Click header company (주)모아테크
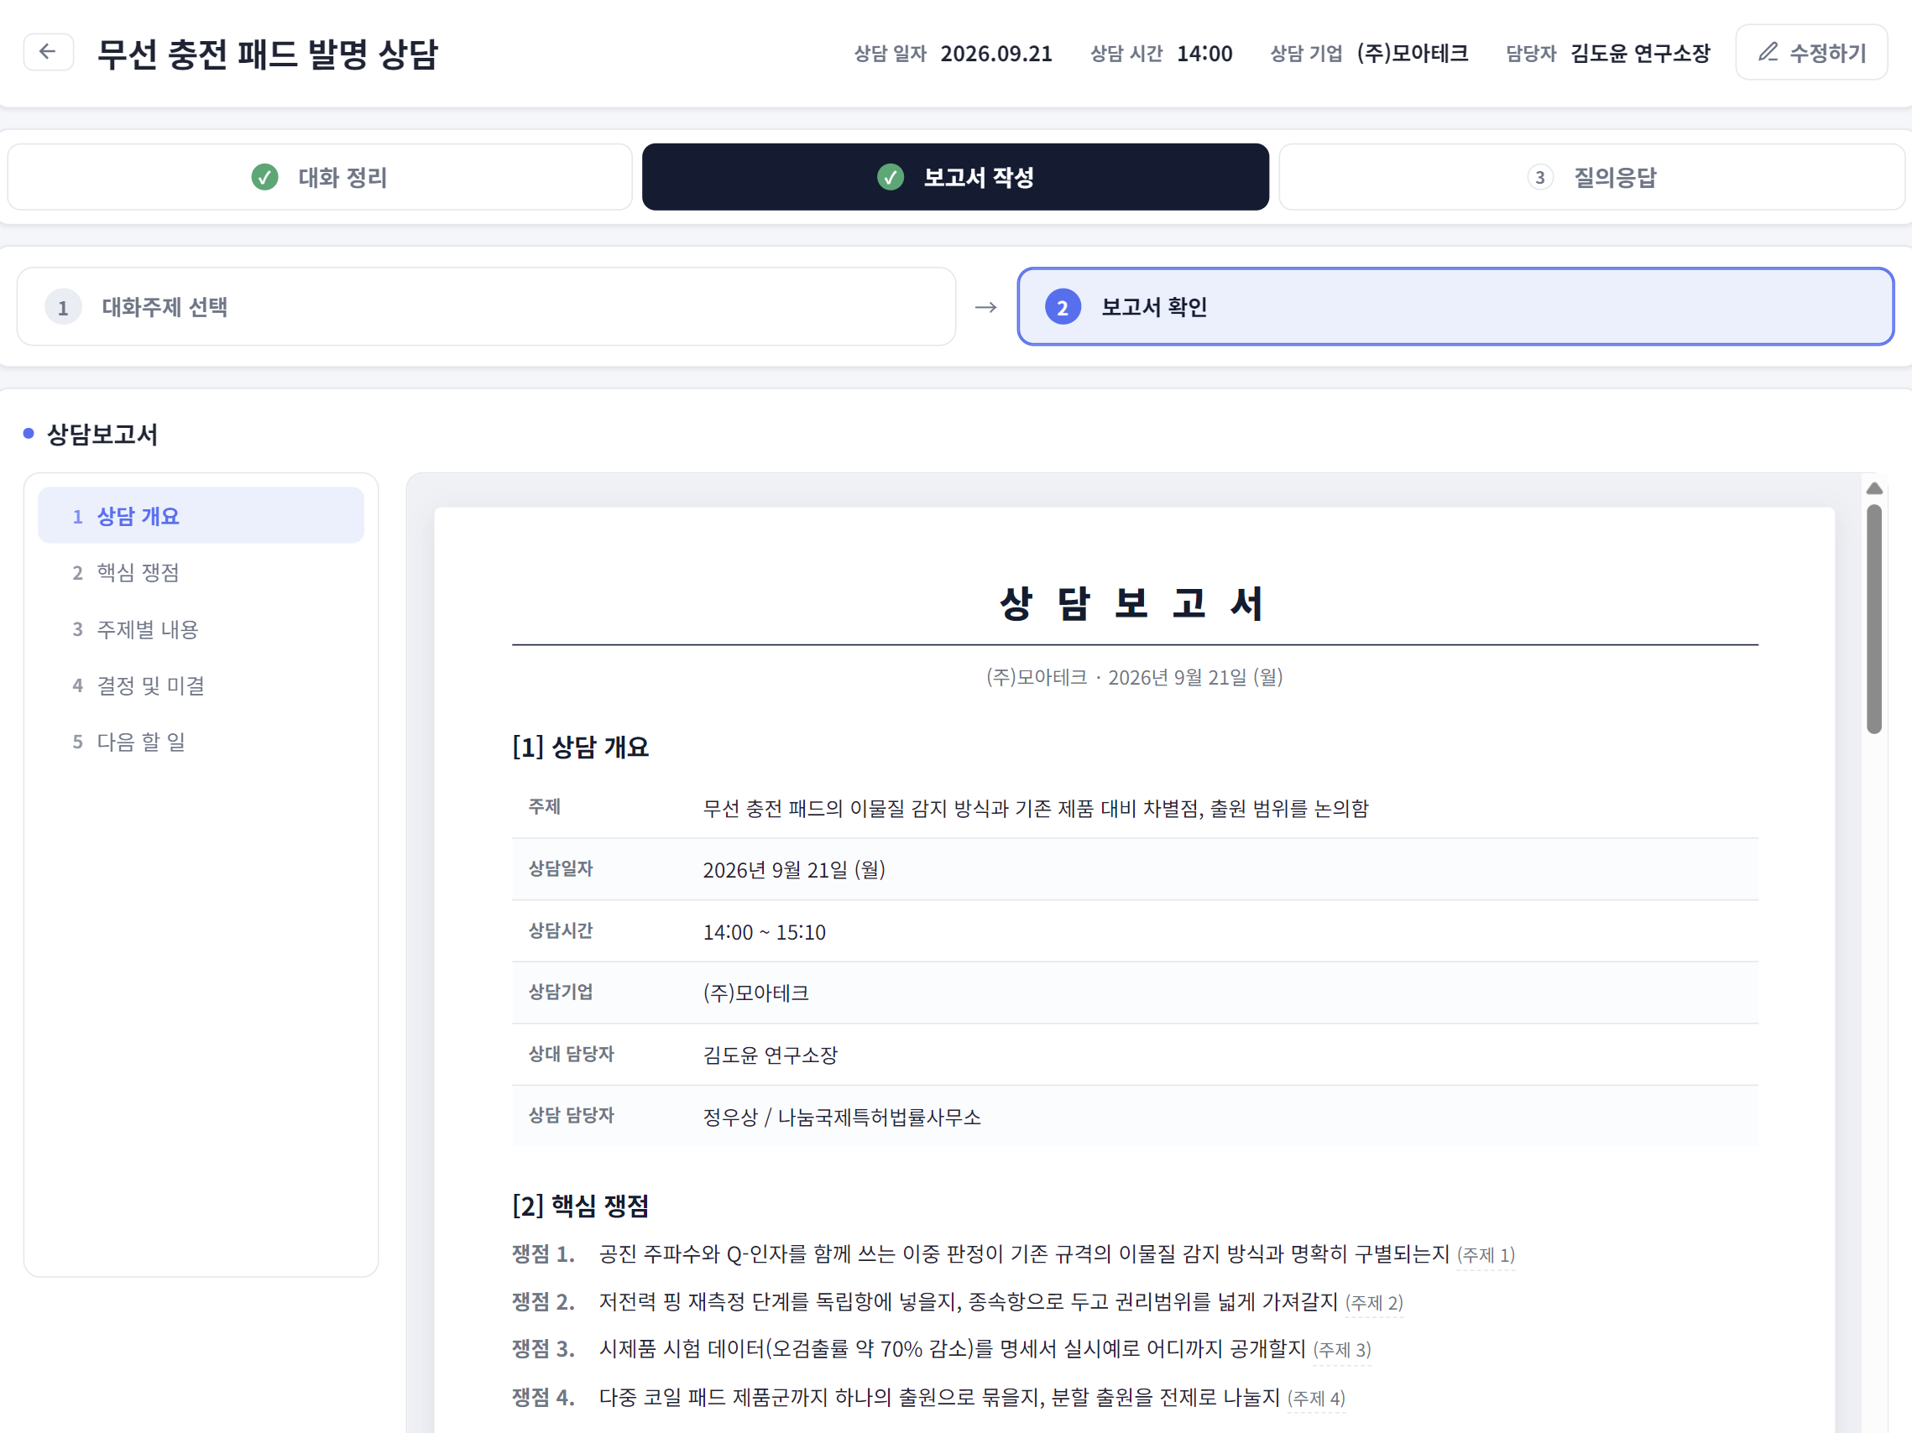This screenshot has height=1433, width=1912. (1413, 54)
